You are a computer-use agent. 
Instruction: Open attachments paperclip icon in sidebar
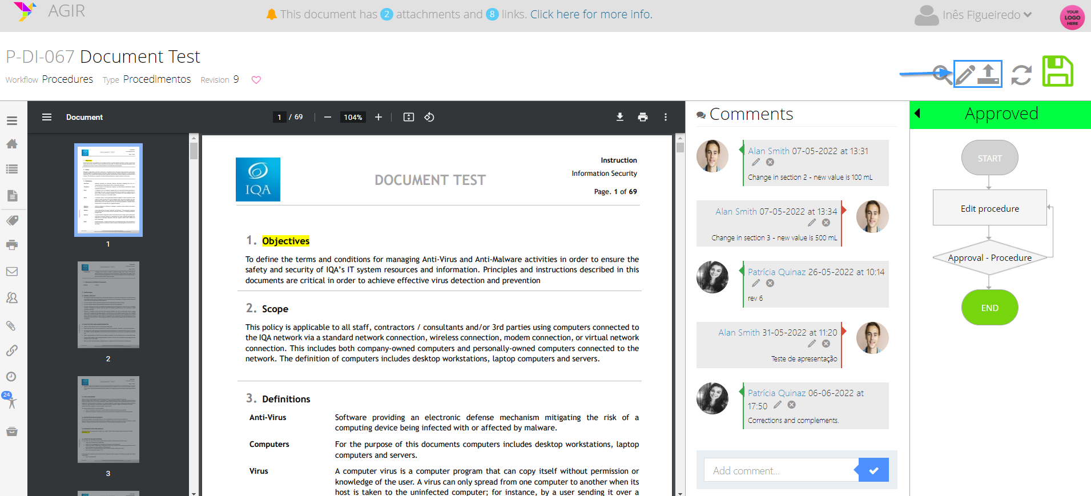[x=11, y=325]
